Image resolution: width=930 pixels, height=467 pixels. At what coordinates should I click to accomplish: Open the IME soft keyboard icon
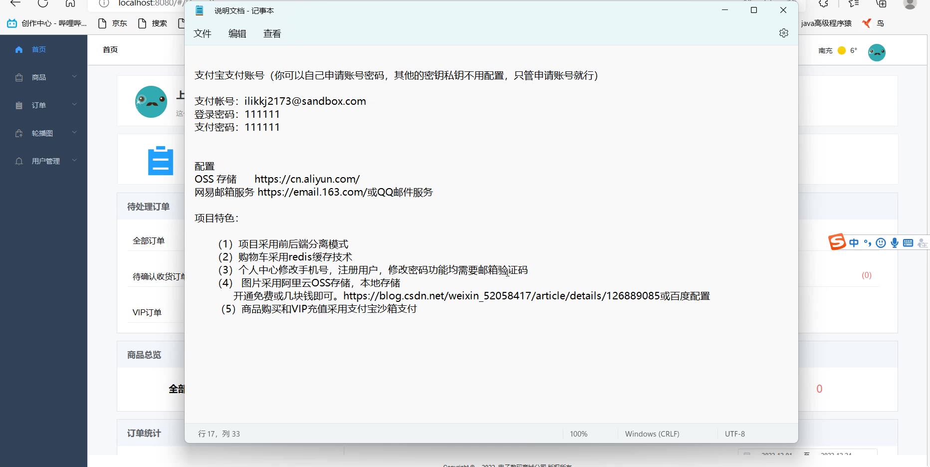908,243
